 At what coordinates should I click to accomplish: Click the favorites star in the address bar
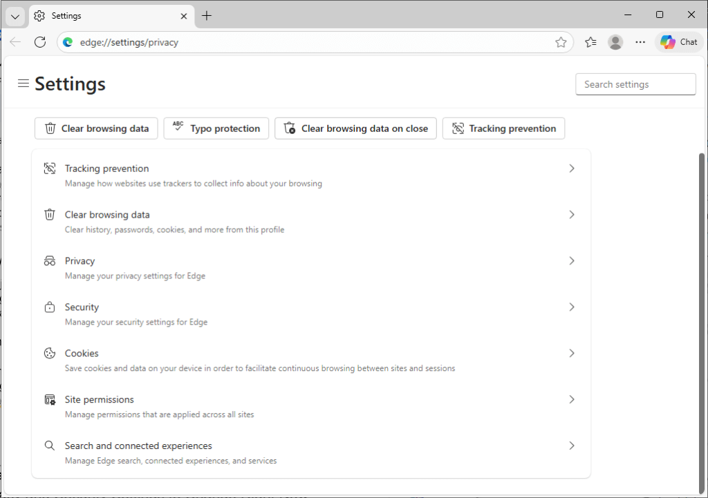click(561, 41)
